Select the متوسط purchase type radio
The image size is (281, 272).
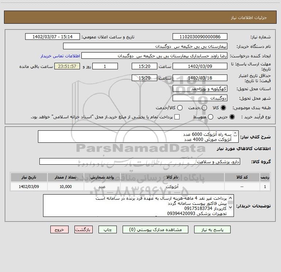[x=211, y=117]
